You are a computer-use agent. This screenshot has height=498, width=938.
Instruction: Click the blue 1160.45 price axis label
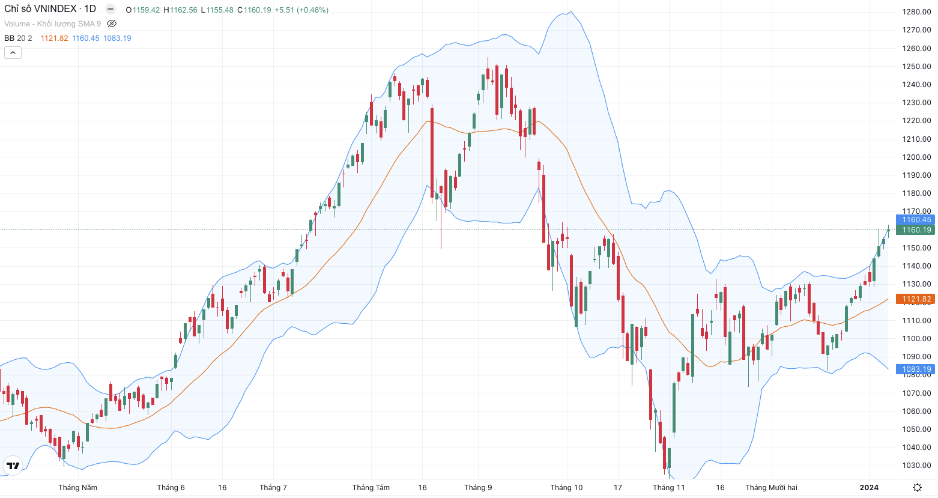[x=915, y=220]
